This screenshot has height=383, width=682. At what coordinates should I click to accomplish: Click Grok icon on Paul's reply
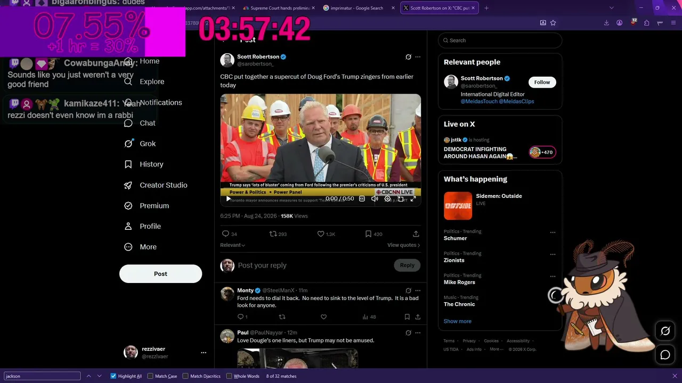(x=408, y=333)
